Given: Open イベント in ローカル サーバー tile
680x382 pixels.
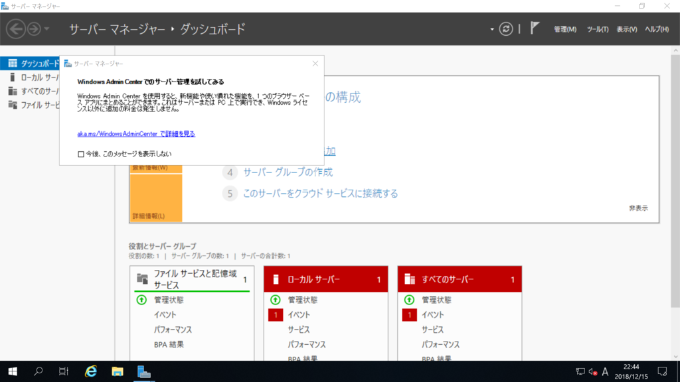Looking at the screenshot, I should (x=299, y=315).
